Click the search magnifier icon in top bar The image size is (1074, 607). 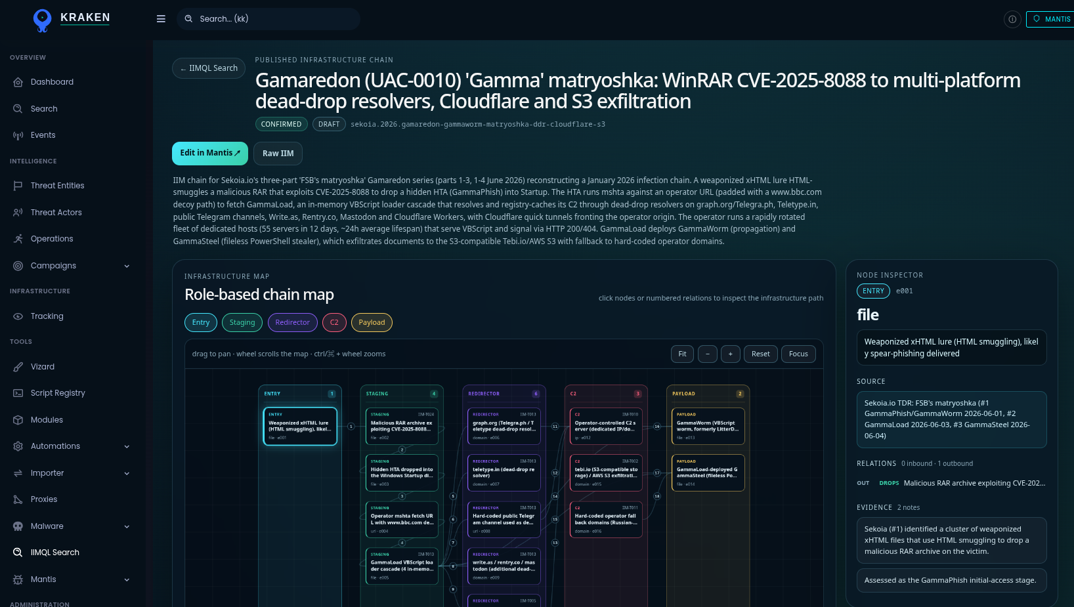point(188,19)
